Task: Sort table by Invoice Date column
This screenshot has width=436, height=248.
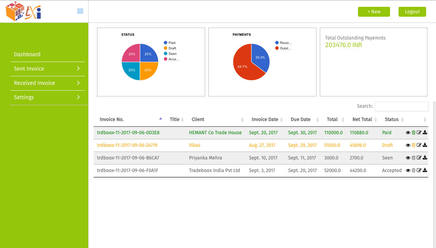Action: [x=265, y=120]
